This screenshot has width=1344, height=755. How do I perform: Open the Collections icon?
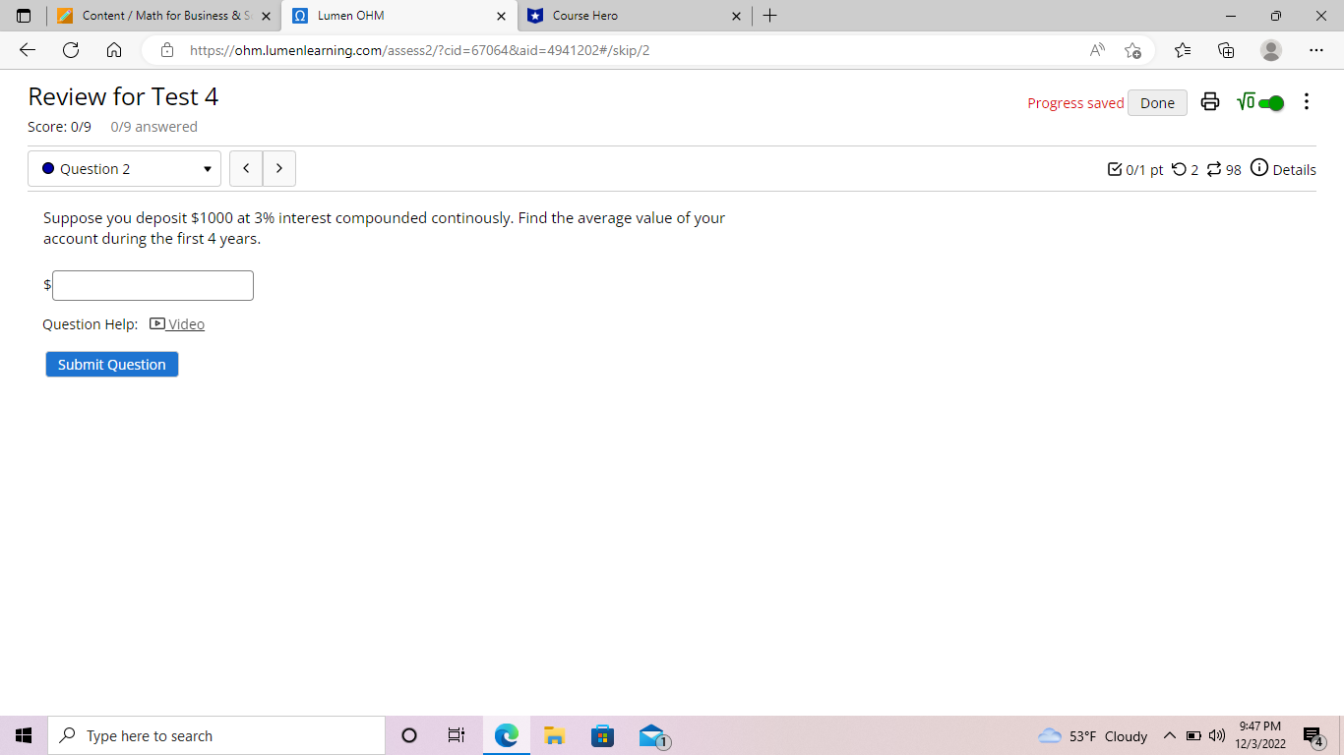click(x=1226, y=50)
